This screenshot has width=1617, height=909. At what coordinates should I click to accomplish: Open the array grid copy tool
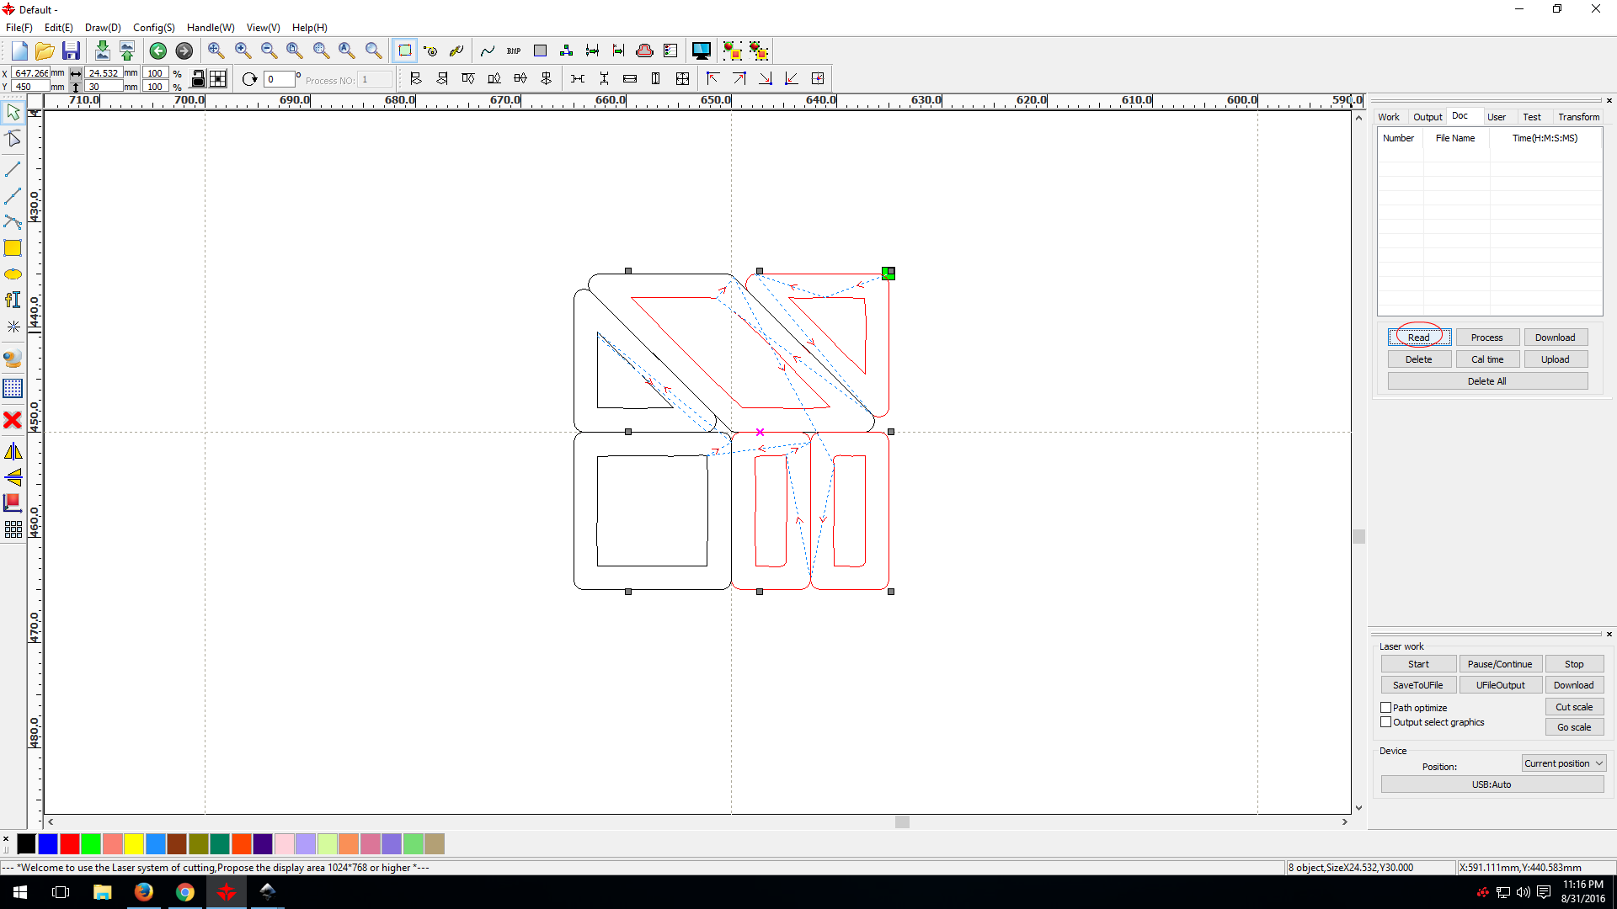tap(13, 529)
